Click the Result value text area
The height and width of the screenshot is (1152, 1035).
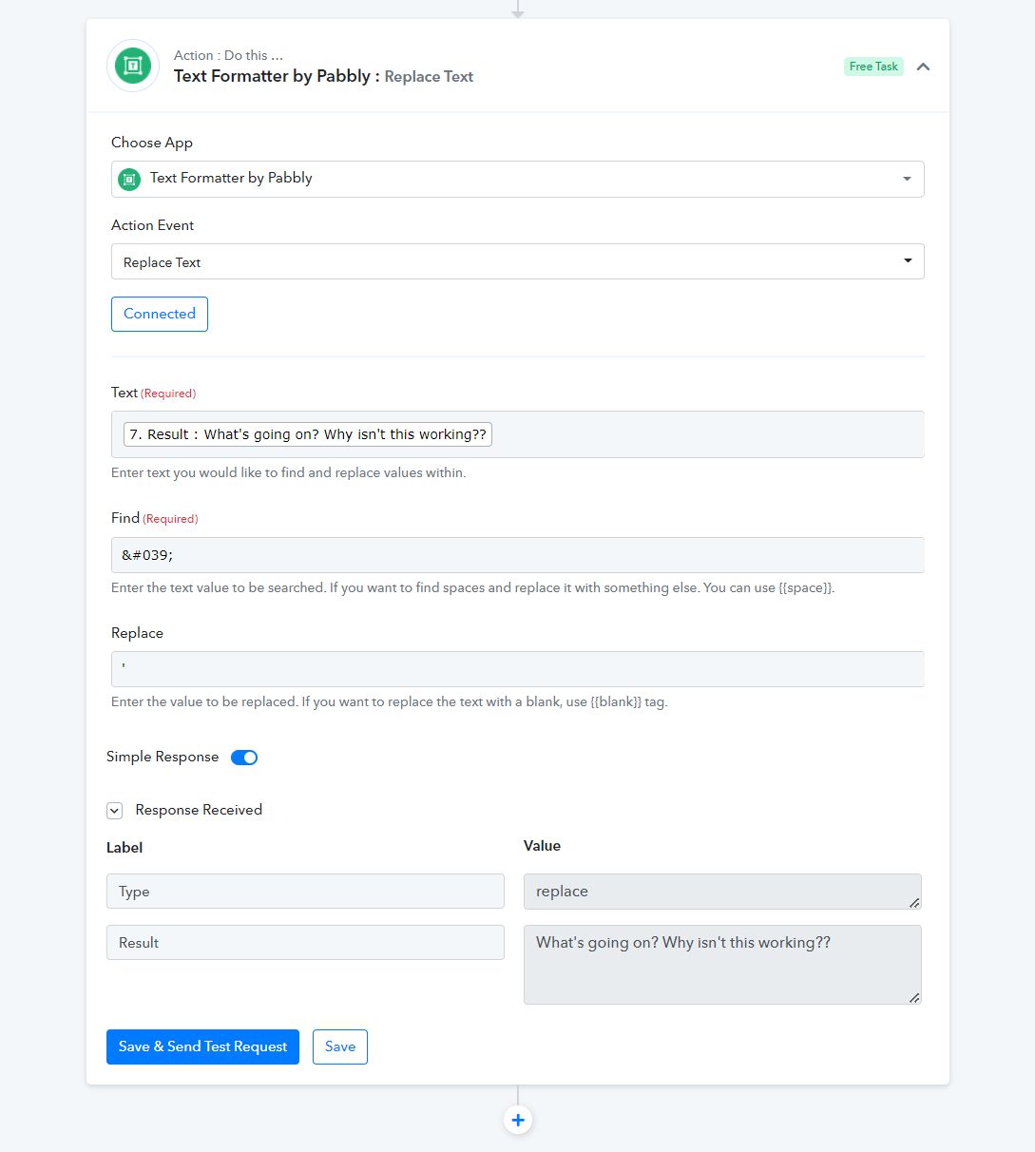click(x=722, y=965)
